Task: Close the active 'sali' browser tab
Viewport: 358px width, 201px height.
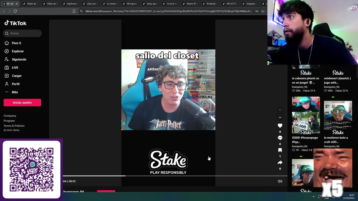Action: (17, 4)
